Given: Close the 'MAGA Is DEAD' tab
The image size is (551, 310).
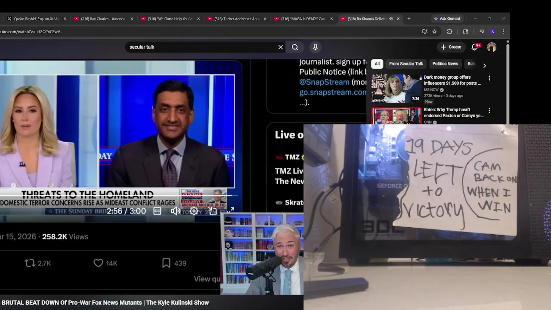Looking at the screenshot, I should click(x=331, y=19).
